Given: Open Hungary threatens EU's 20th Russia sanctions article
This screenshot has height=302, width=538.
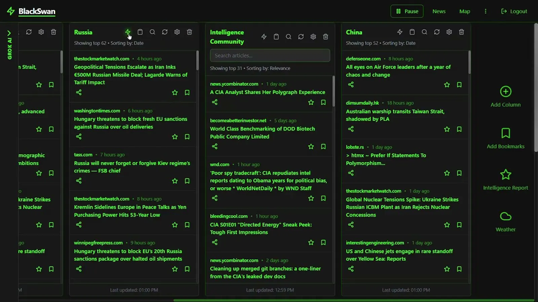Looking at the screenshot, I should [x=128, y=255].
